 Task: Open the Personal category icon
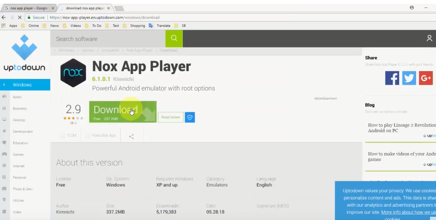coord(4,177)
